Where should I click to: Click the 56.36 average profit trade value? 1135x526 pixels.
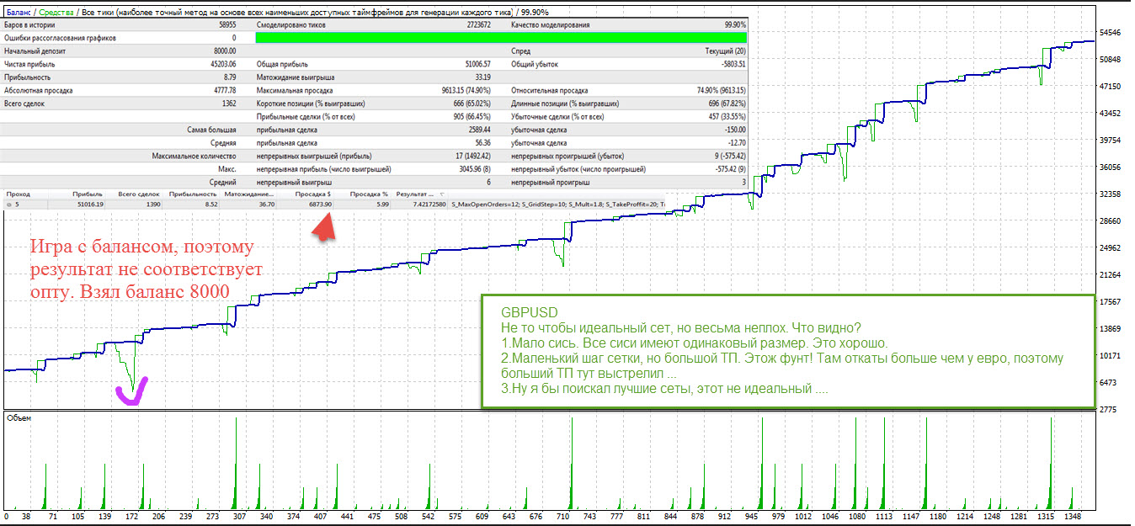tap(482, 143)
